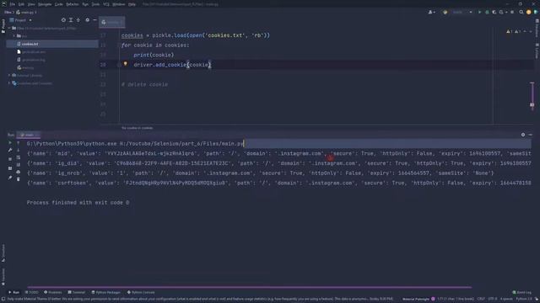Open the Run tool window button at bottom

(x=14, y=292)
